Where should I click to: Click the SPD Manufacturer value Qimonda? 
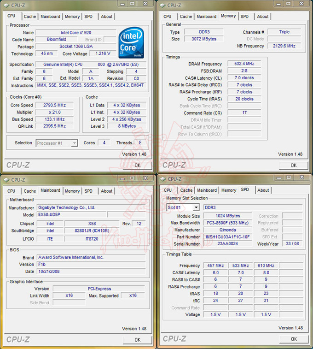[x=228, y=230]
